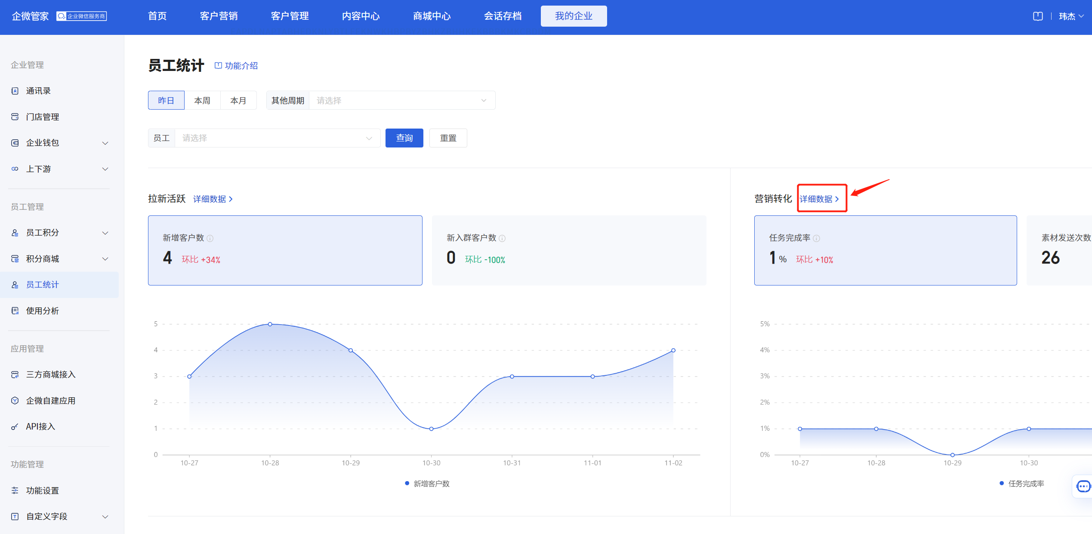The image size is (1092, 534).
Task: Expand the 企业钱包 submenu chevron
Action: point(105,143)
